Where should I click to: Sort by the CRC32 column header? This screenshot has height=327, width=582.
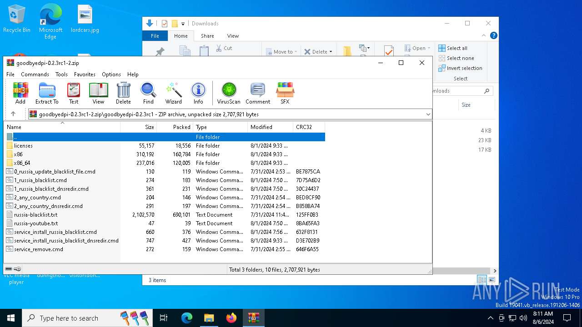309,127
